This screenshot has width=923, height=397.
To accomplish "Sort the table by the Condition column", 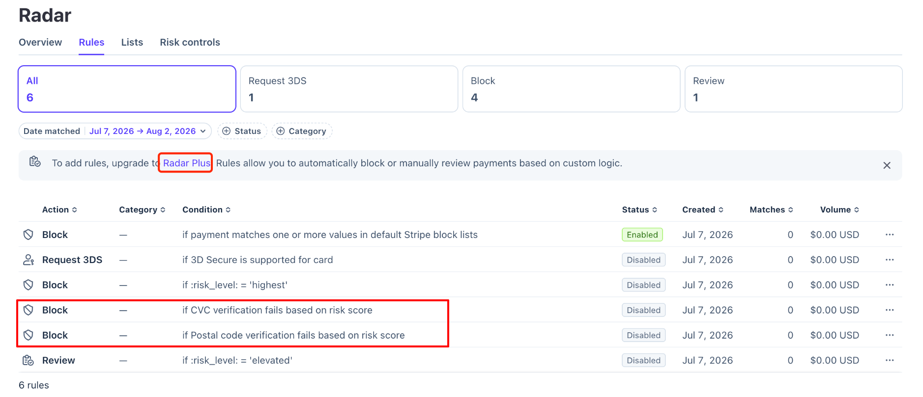I will point(206,210).
